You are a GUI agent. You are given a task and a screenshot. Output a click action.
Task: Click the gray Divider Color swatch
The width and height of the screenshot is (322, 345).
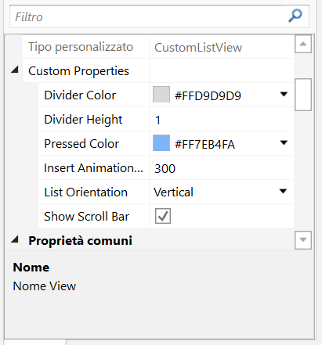coord(161,95)
